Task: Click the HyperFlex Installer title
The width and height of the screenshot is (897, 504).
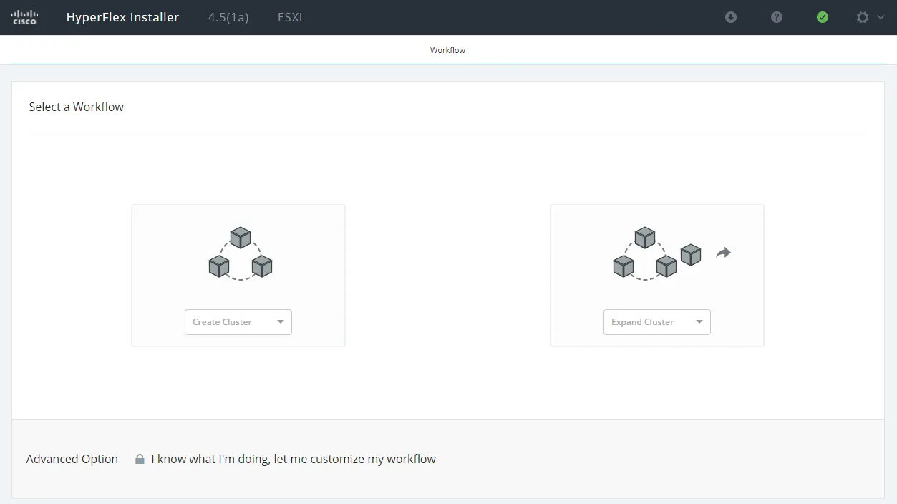Action: tap(122, 17)
